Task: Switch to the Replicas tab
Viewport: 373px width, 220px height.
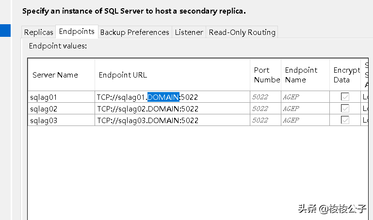Action: click(38, 32)
